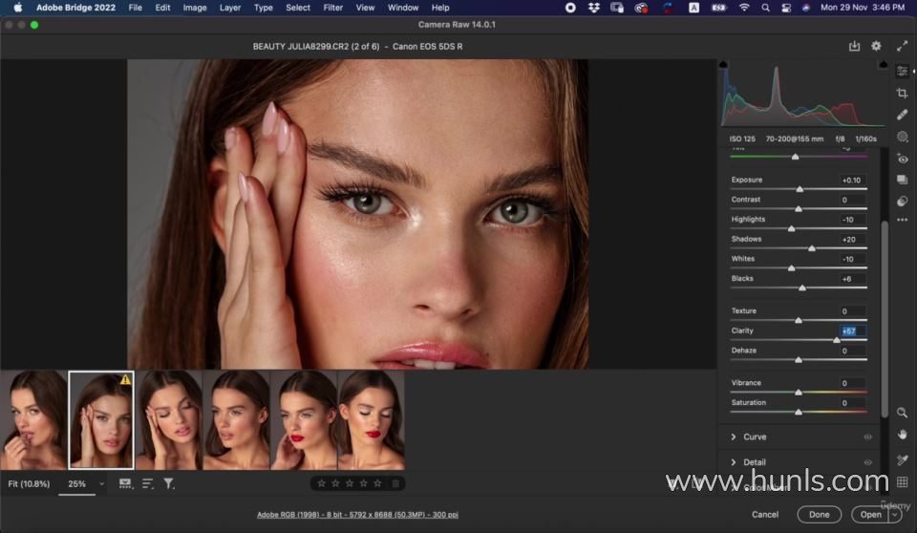Open the Edit menu
This screenshot has width=917, height=533.
162,8
